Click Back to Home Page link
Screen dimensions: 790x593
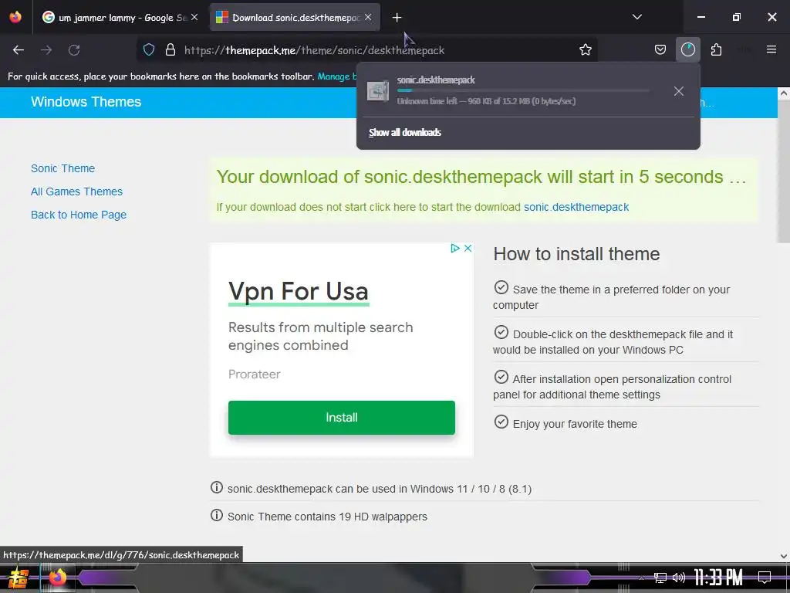(x=79, y=215)
